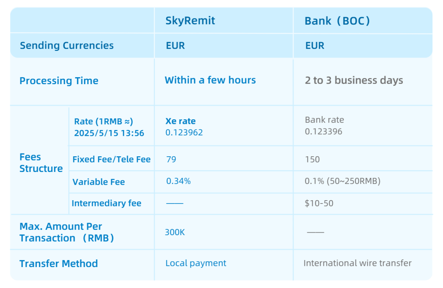
Task: Select the Fees Structure label
Action: point(41,163)
